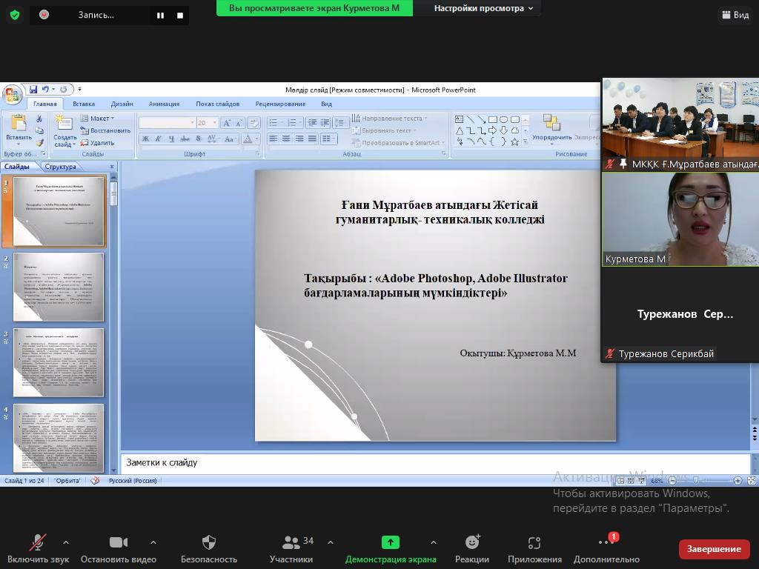Select the star shape in shapes gallery
Screen dimensions: 759x569
(x=514, y=142)
